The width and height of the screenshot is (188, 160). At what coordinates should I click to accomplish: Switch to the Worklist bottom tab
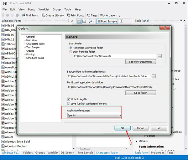point(53,152)
